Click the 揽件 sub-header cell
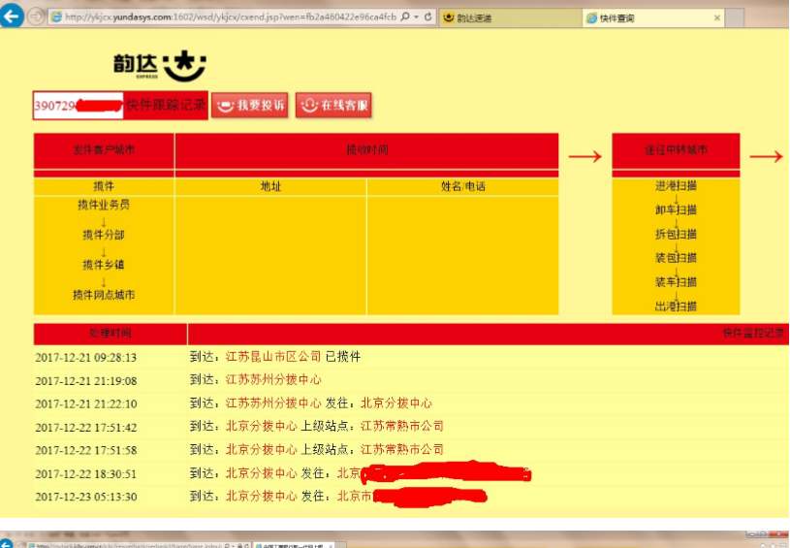This screenshot has width=790, height=548. click(x=104, y=186)
